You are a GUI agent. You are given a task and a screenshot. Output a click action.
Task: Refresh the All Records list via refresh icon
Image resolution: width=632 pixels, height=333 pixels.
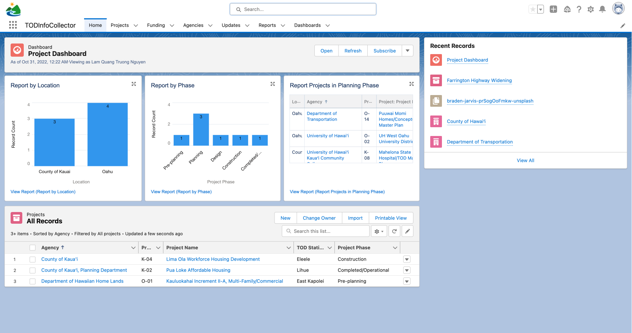[x=394, y=231]
